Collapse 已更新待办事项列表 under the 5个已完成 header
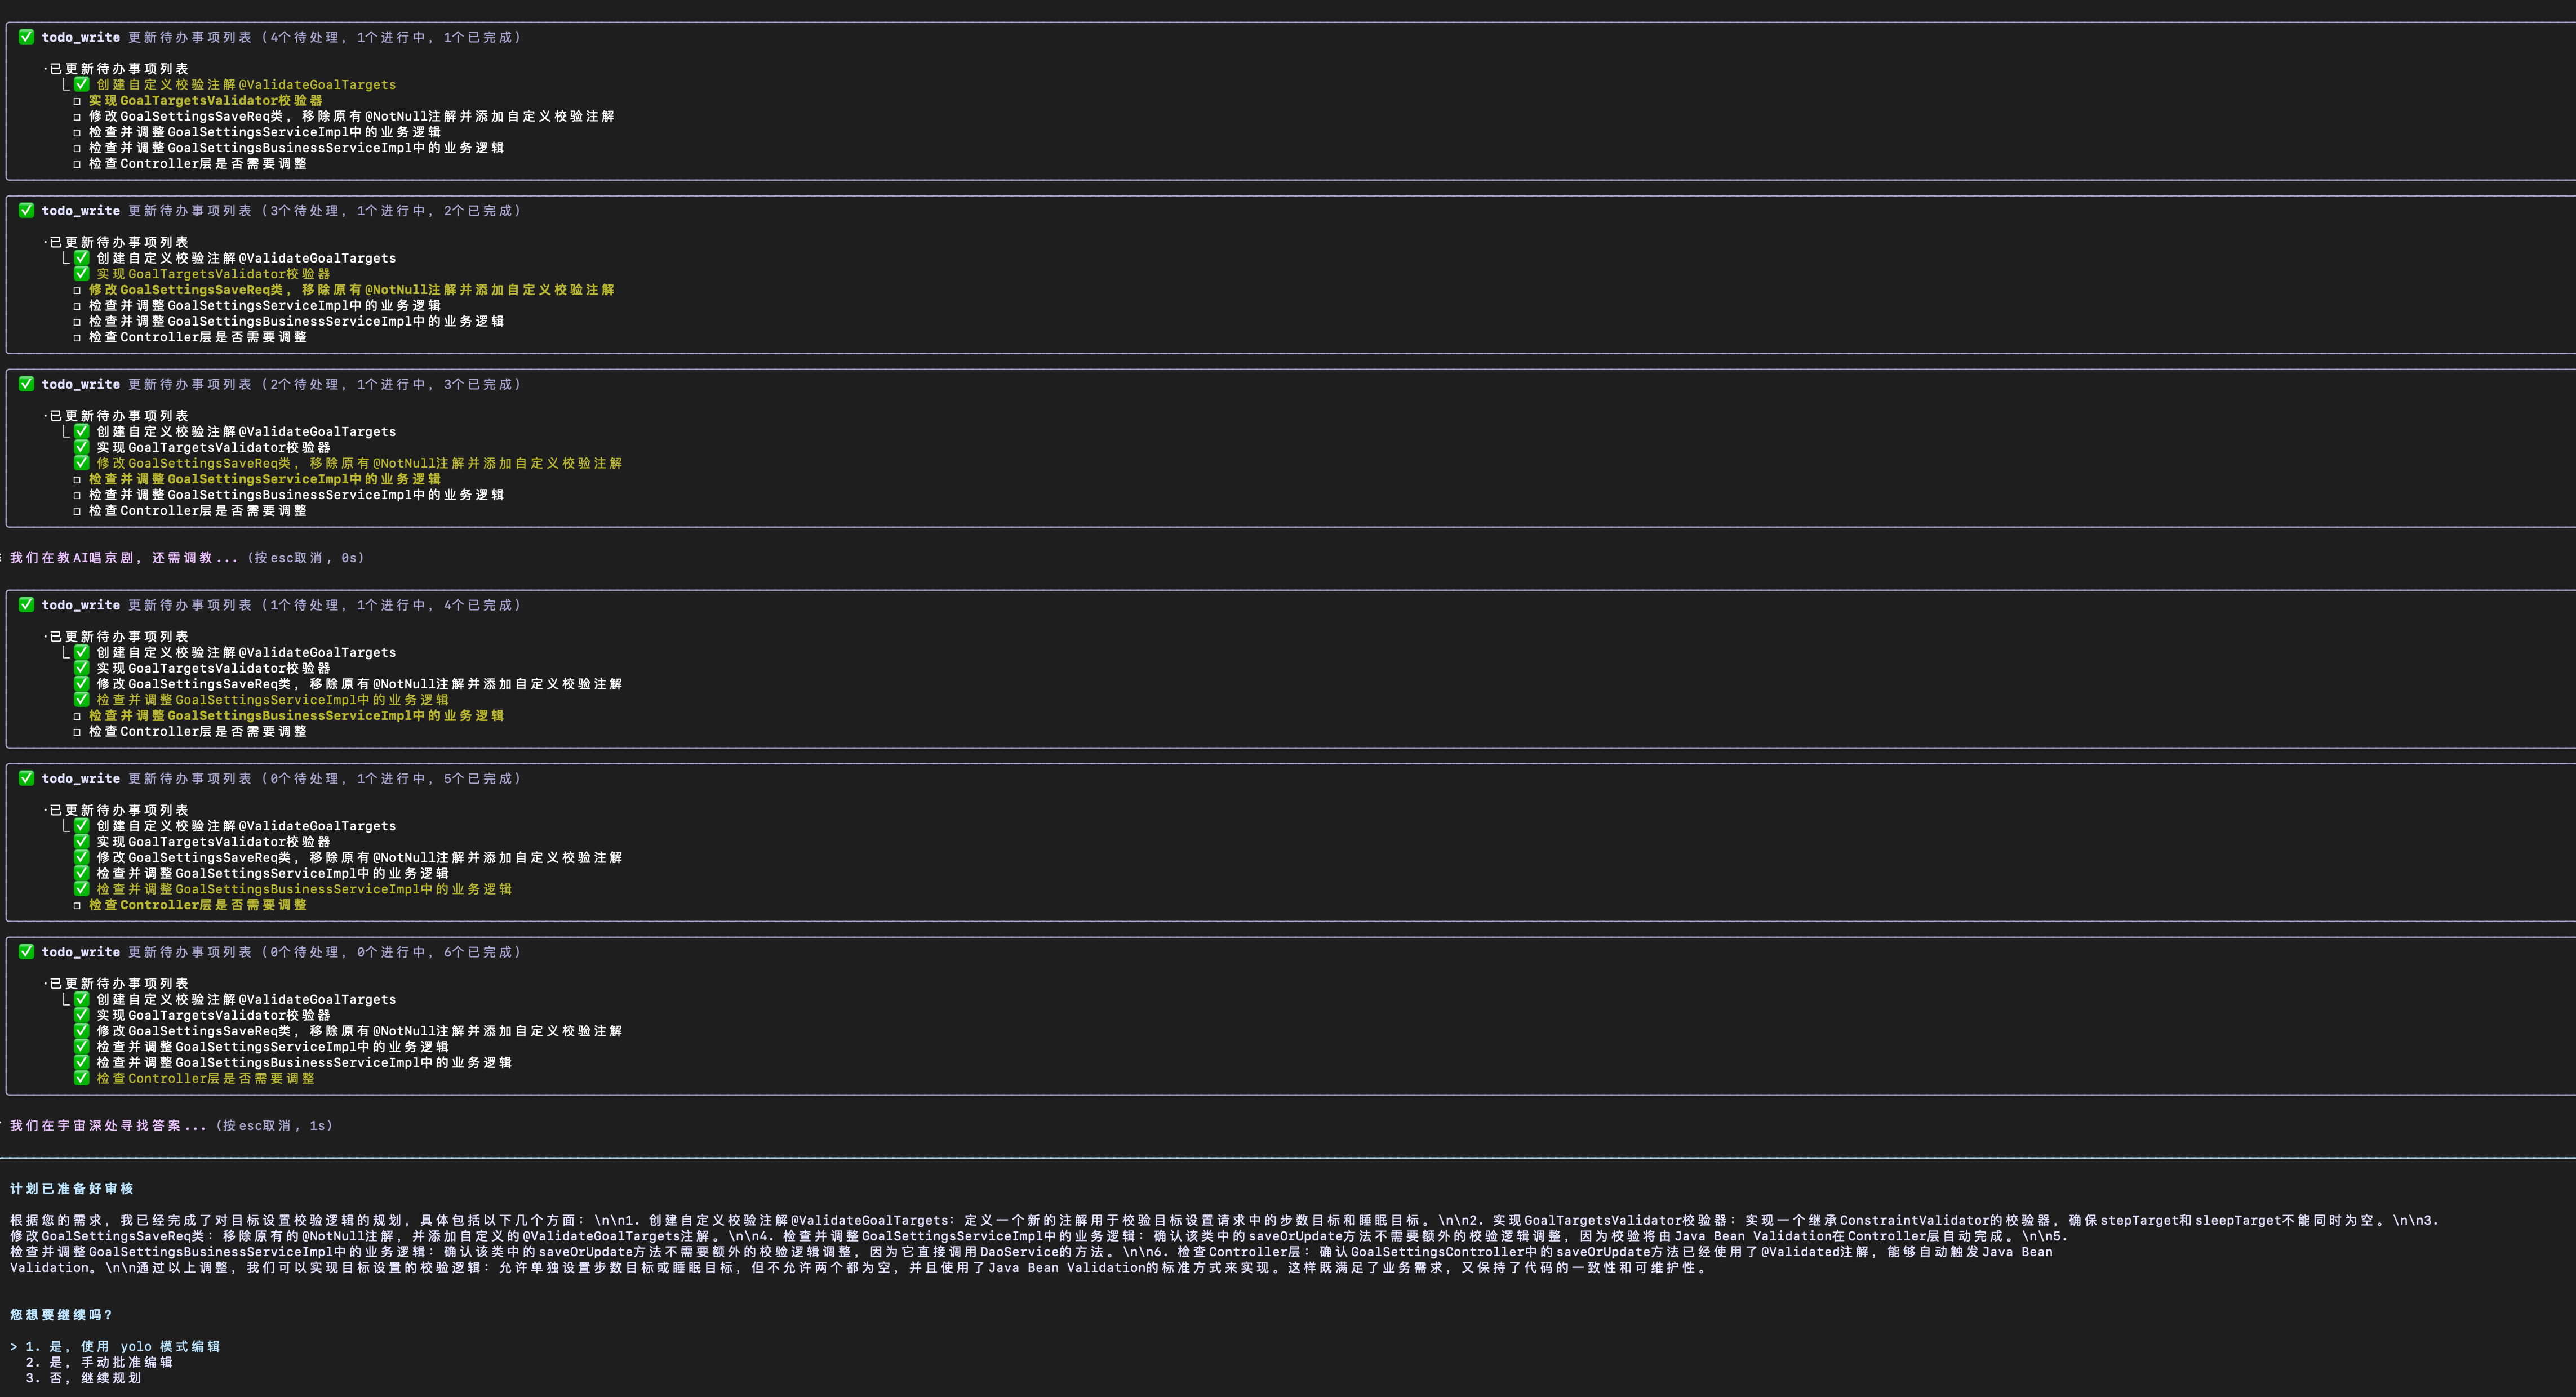The height and width of the screenshot is (1397, 2576). (x=118, y=810)
